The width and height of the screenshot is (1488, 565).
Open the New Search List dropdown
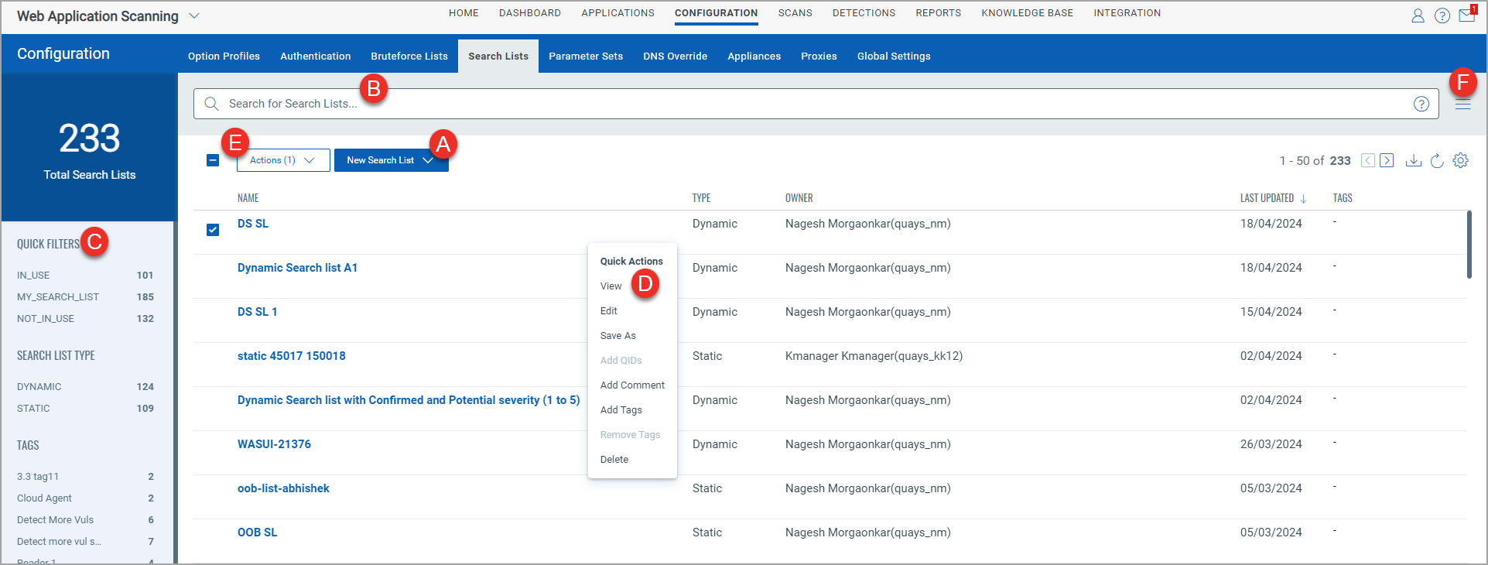coord(391,160)
